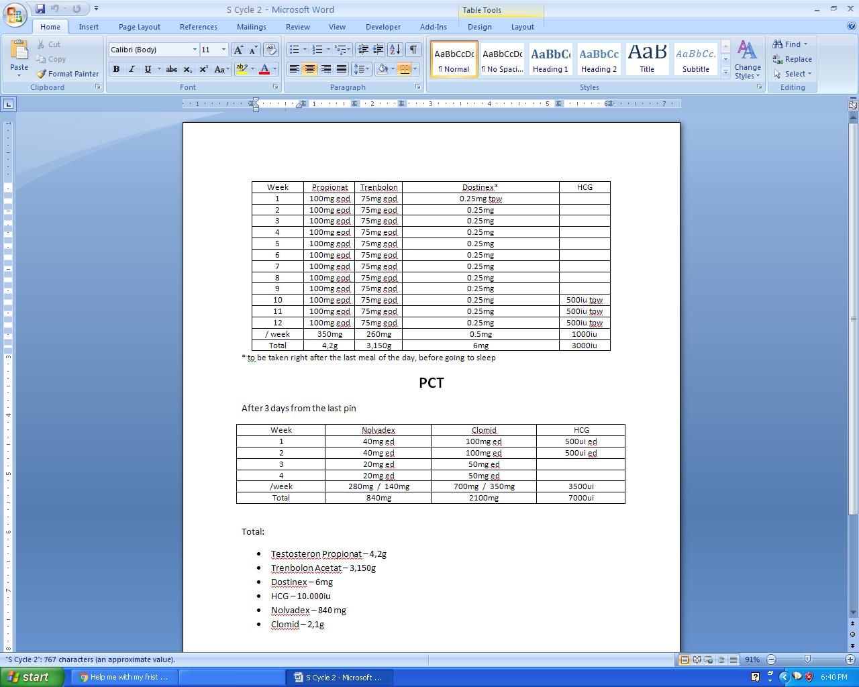Toggle the bullets list button
This screenshot has height=687, width=859.
click(x=294, y=50)
